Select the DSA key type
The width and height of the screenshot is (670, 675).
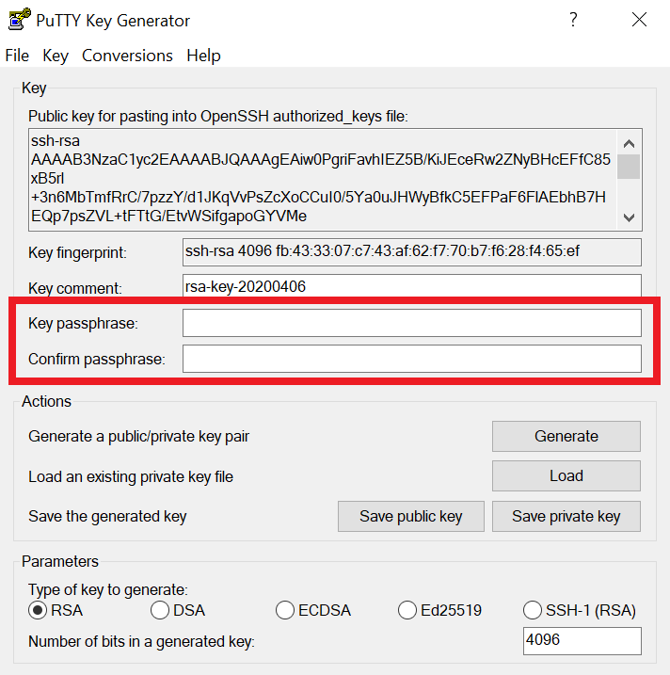[160, 610]
